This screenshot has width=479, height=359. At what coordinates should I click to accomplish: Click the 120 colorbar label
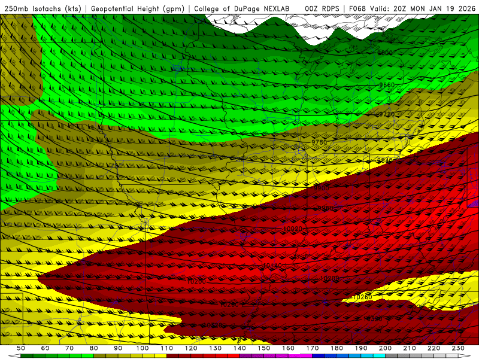(191, 348)
